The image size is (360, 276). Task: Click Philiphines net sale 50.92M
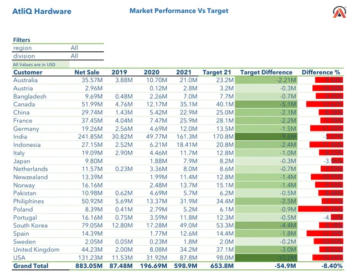coord(92,201)
